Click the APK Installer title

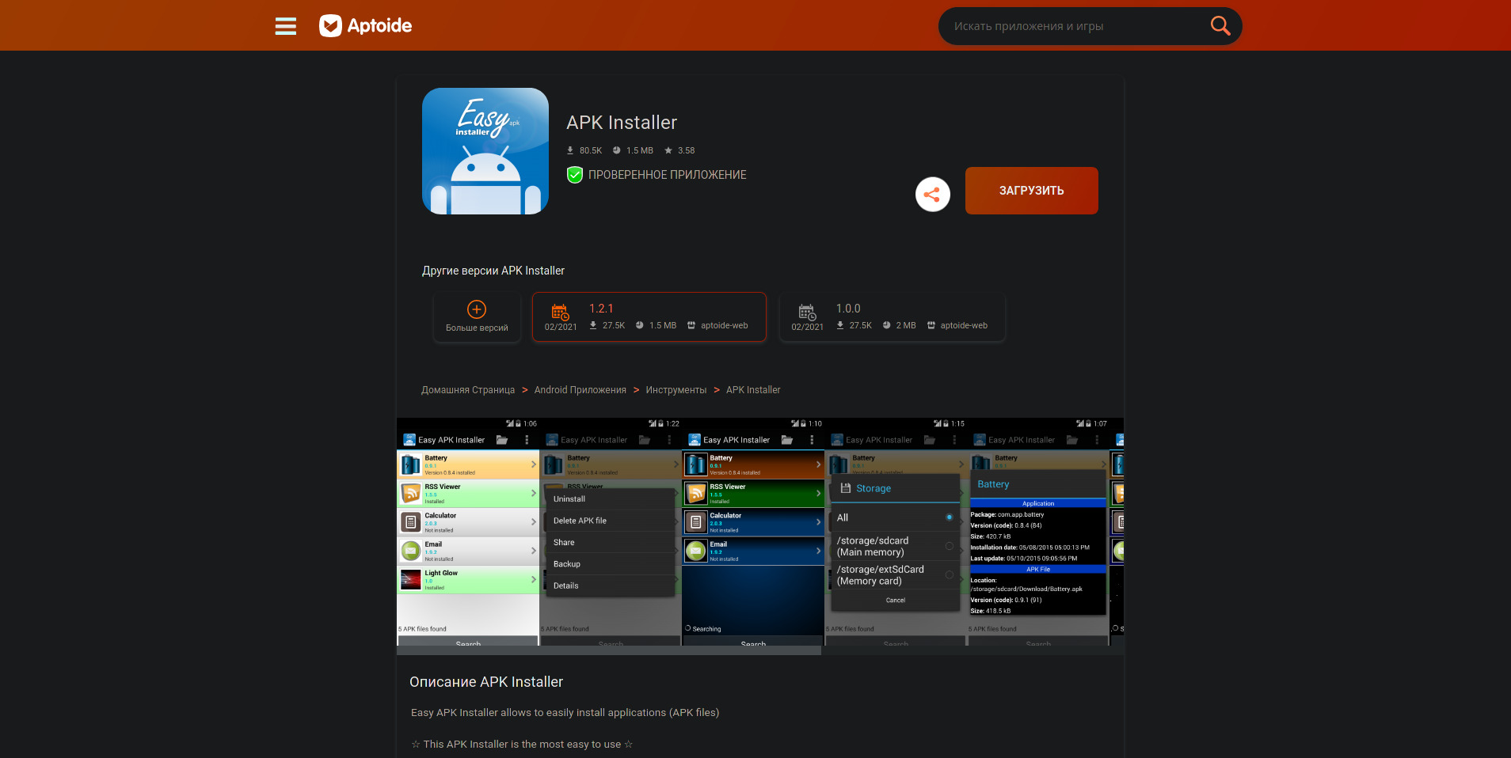622,123
